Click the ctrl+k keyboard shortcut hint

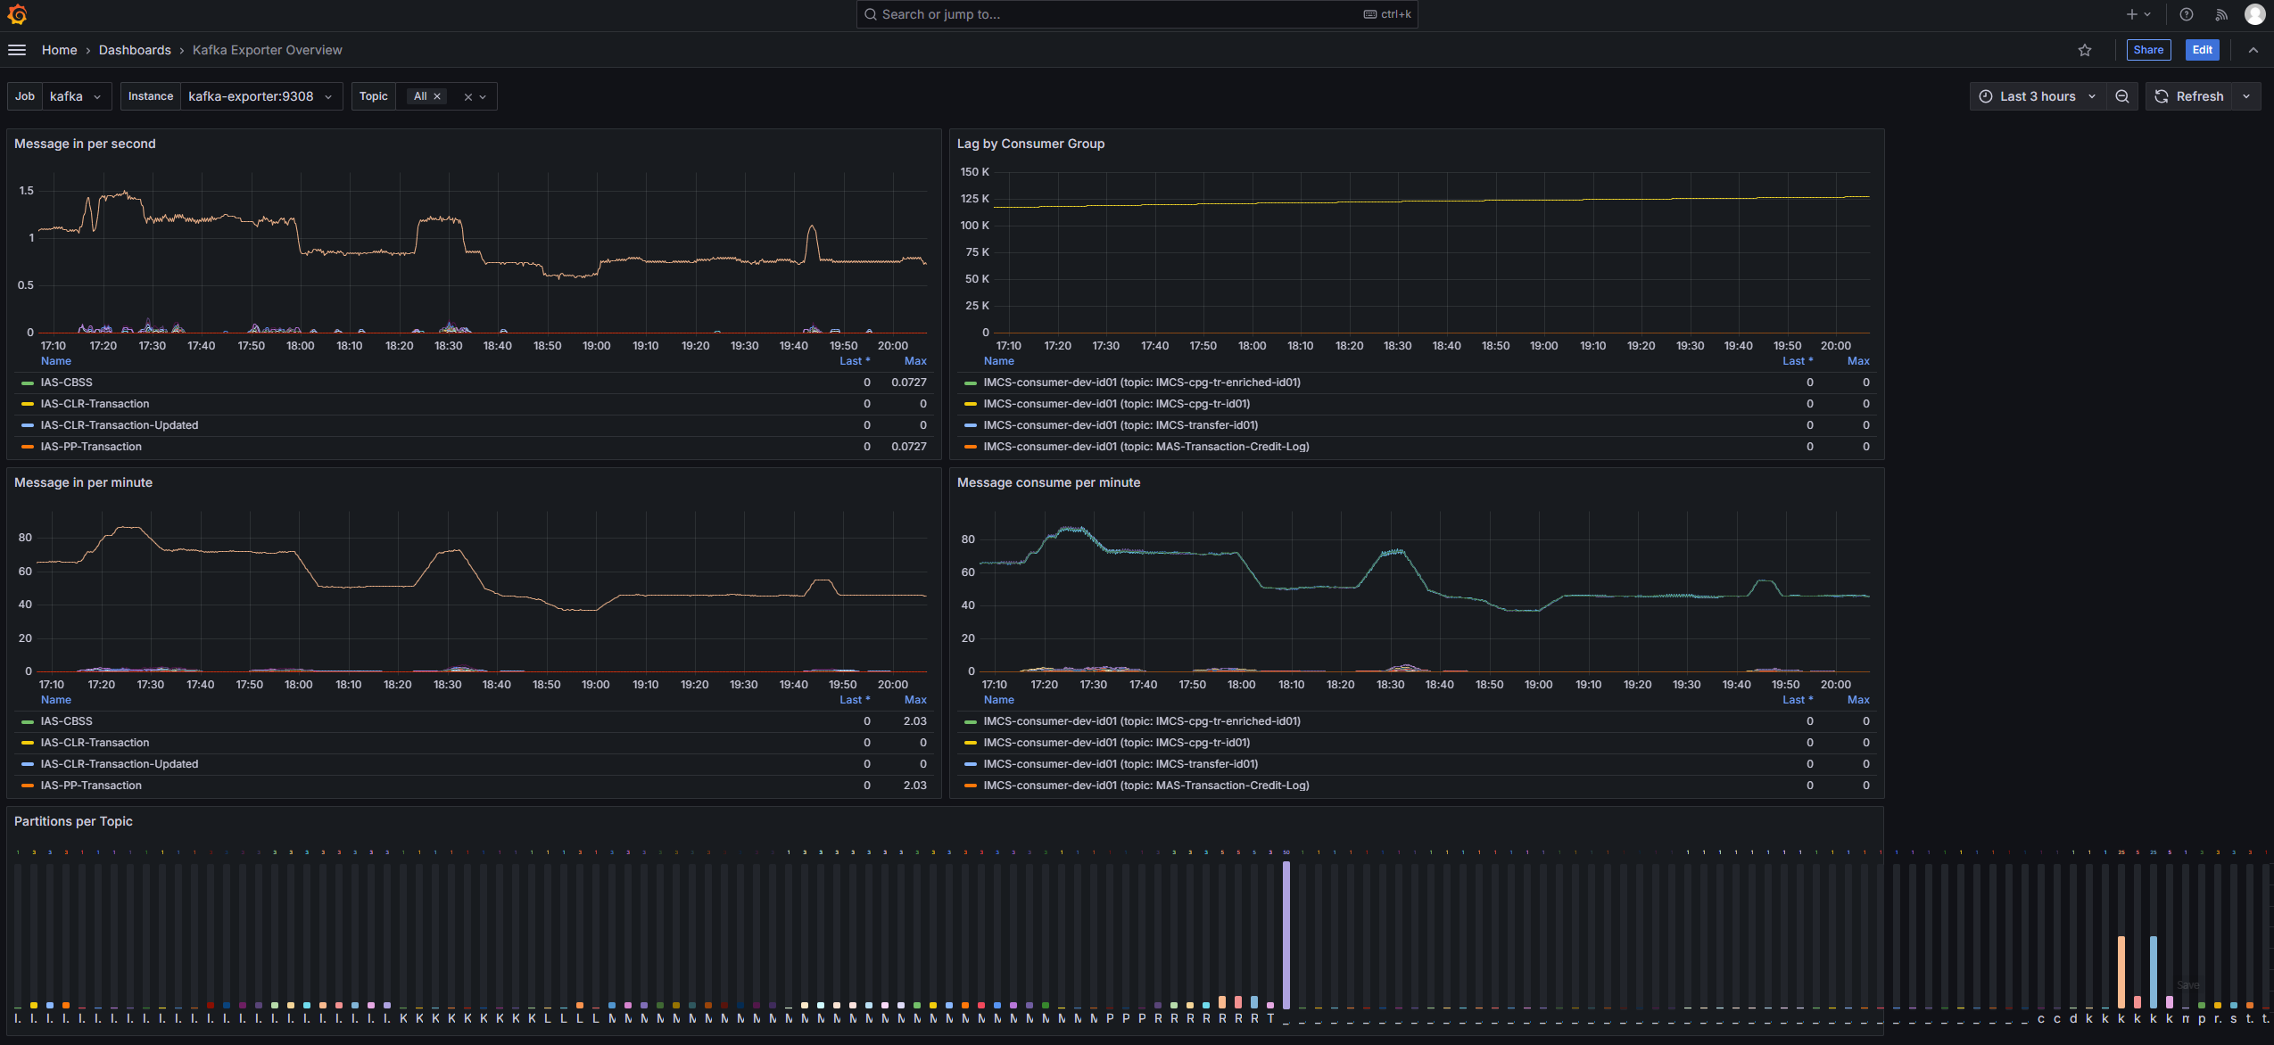click(1388, 14)
